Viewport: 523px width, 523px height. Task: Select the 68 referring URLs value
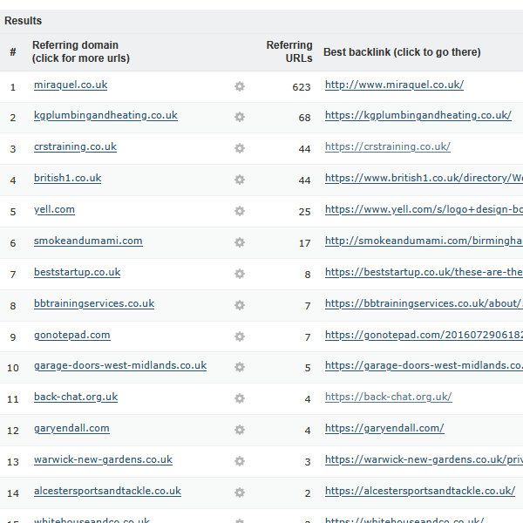304,118
